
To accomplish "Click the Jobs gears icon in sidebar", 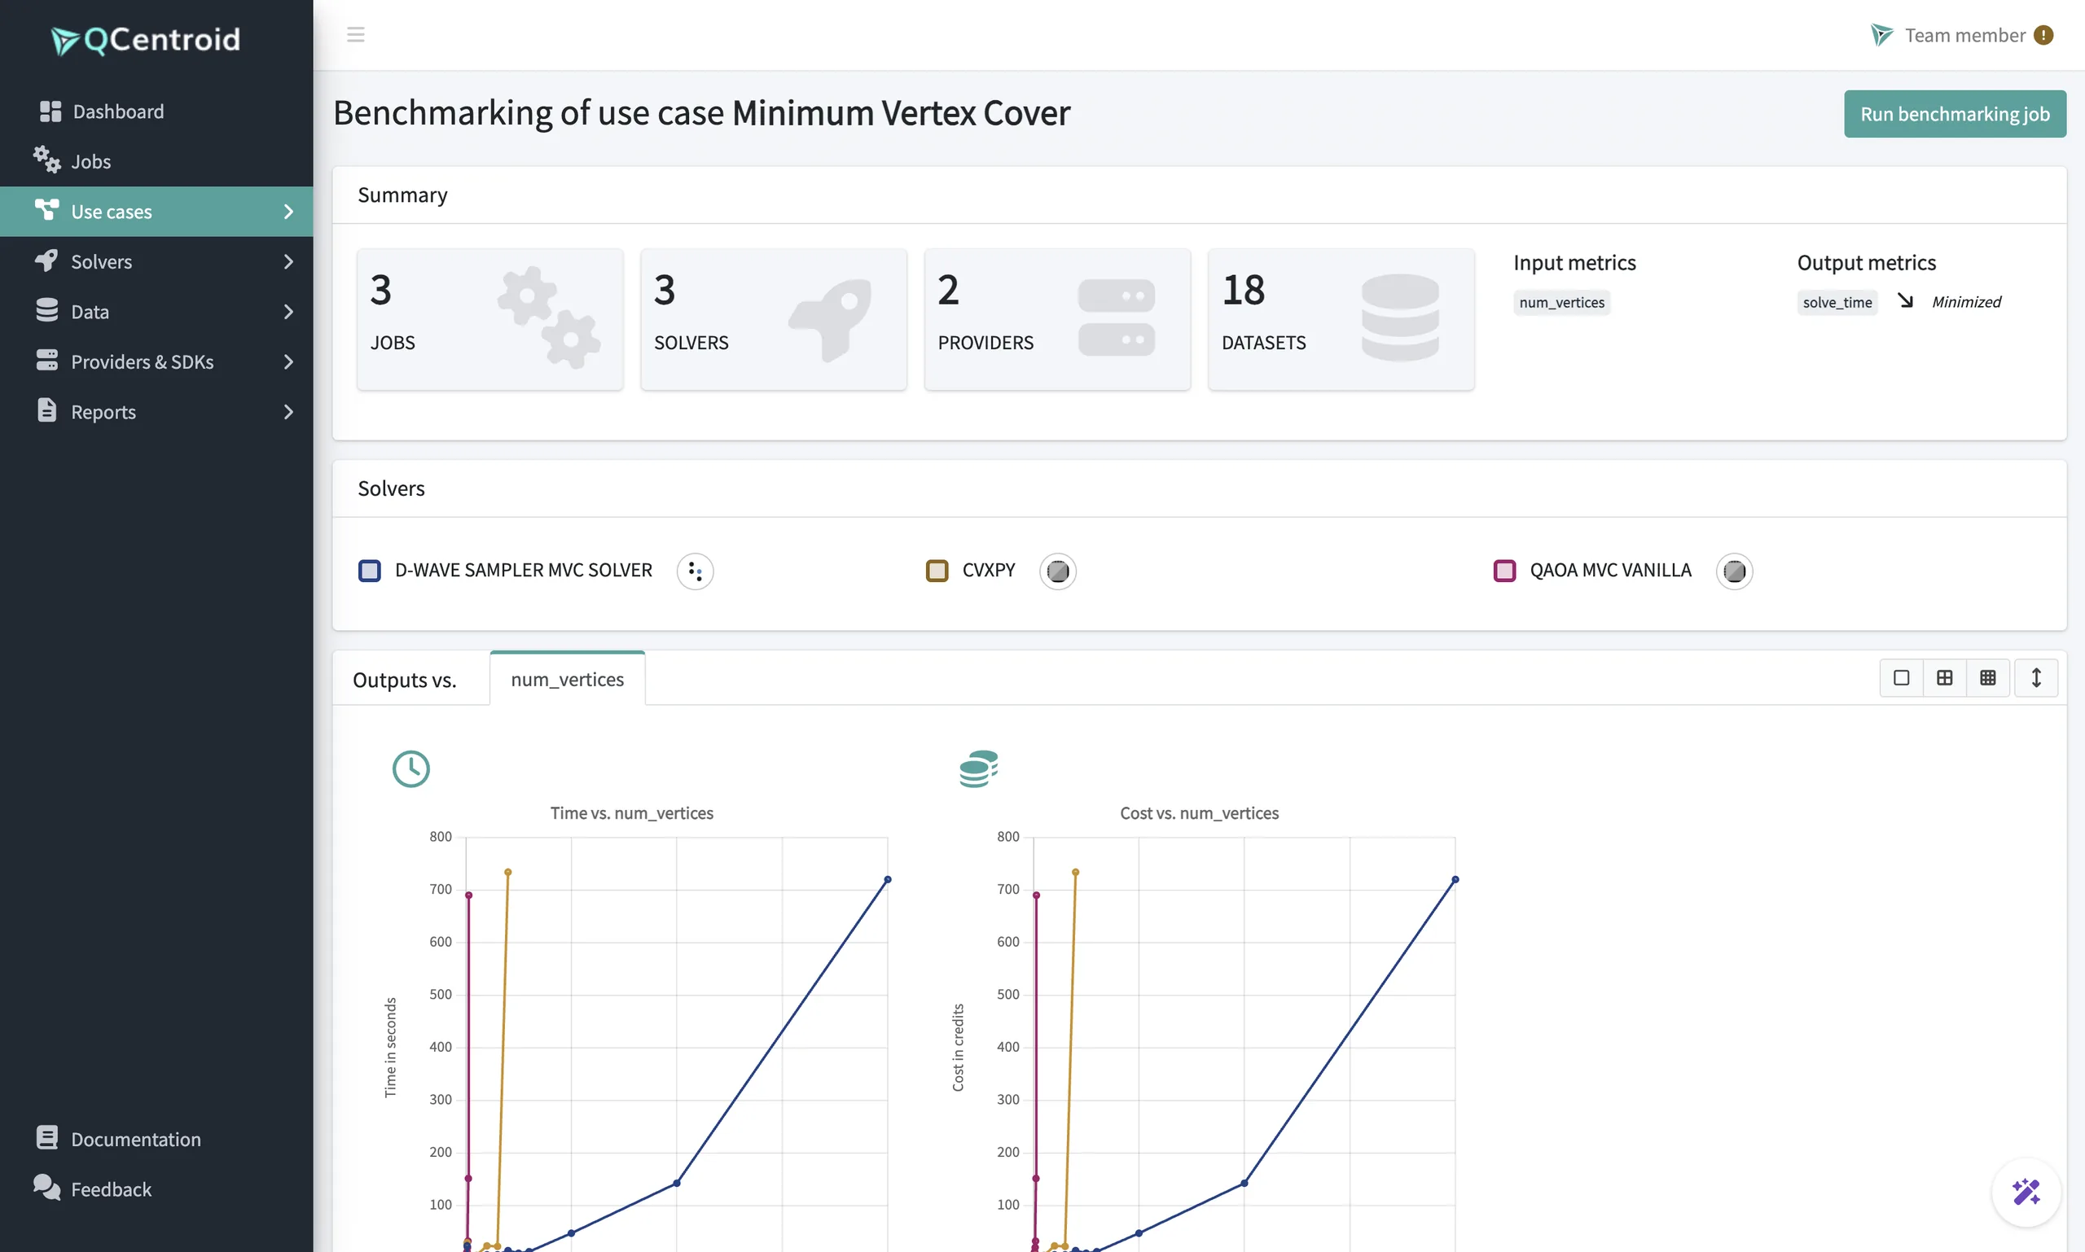I will click(47, 160).
